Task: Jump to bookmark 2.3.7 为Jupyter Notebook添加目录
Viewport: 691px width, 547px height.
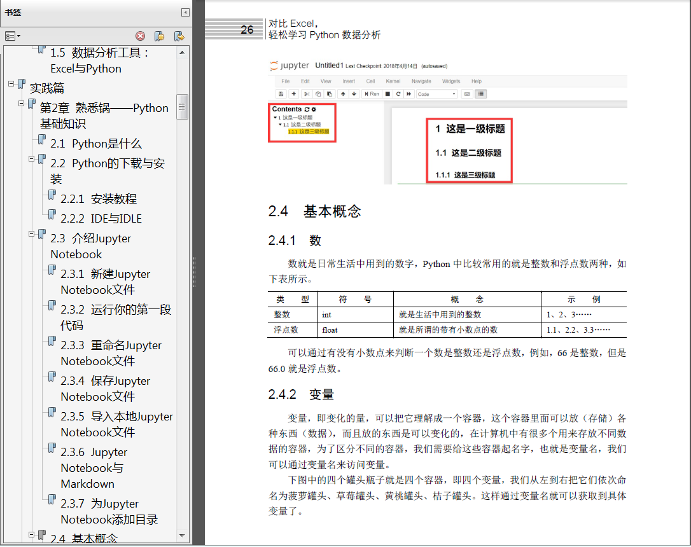Action: 109,512
